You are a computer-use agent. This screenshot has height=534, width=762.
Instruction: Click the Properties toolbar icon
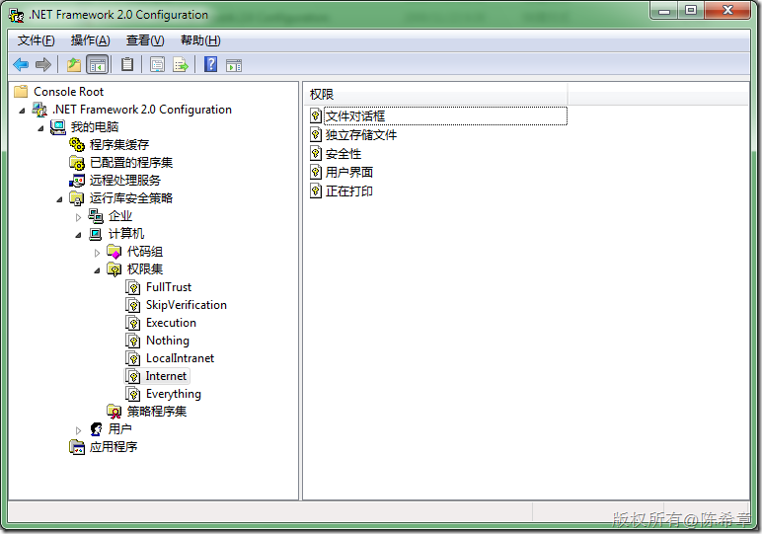157,64
